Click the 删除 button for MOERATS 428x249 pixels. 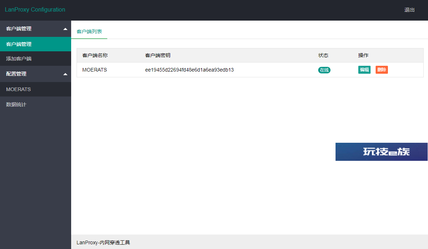[382, 70]
